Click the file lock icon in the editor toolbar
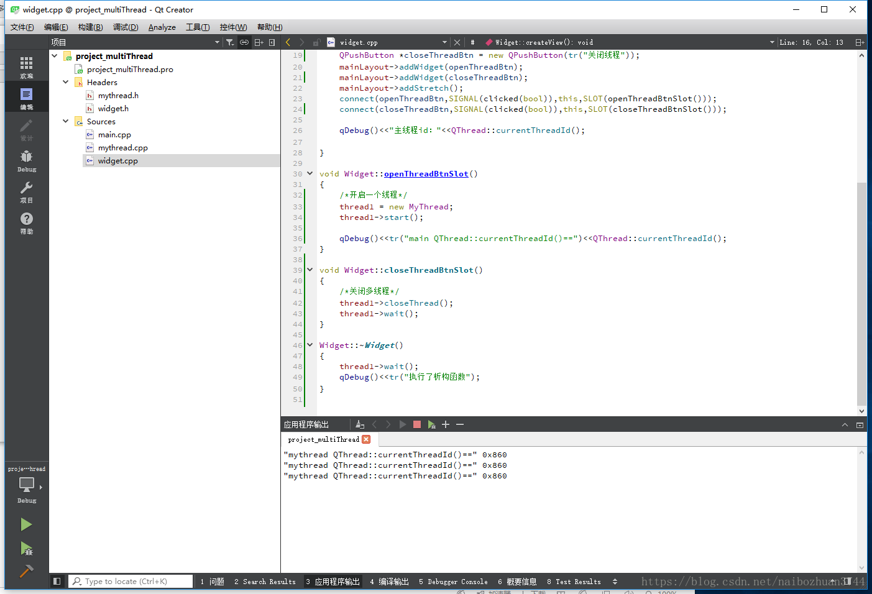 click(316, 42)
